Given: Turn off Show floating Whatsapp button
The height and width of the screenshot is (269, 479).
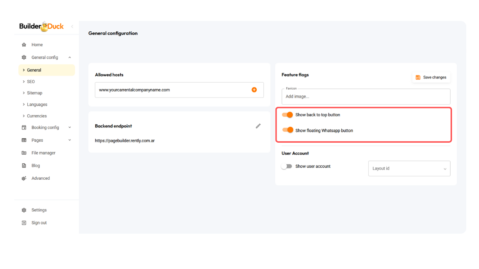Looking at the screenshot, I should click(287, 130).
